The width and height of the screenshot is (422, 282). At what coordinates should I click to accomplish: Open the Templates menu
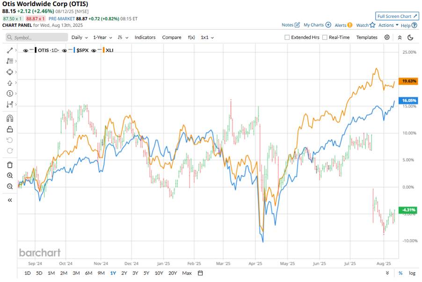pos(367,37)
